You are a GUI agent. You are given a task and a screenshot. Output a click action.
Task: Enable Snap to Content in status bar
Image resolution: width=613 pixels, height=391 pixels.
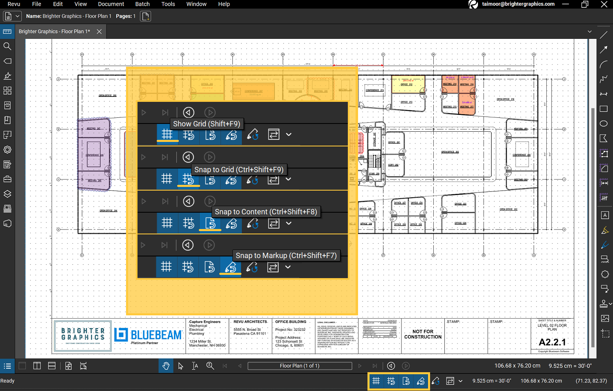406,381
